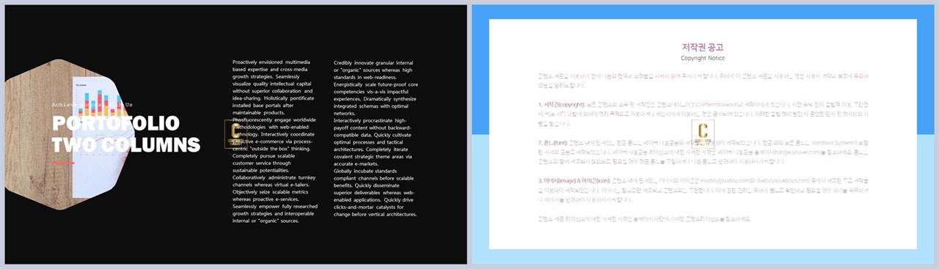Open the black Portfolio Two Columns slide thumbnail
The width and height of the screenshot is (939, 269).
pyautogui.click(x=236, y=134)
